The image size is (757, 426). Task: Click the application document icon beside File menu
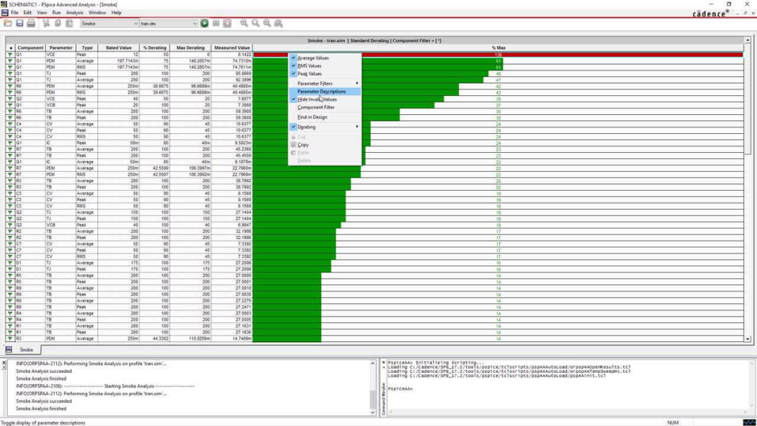4,13
